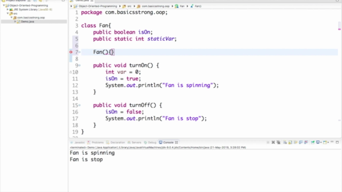
Task: Collapse the Object-Oriented-Programming project tree arrow
Action: [4, 5]
